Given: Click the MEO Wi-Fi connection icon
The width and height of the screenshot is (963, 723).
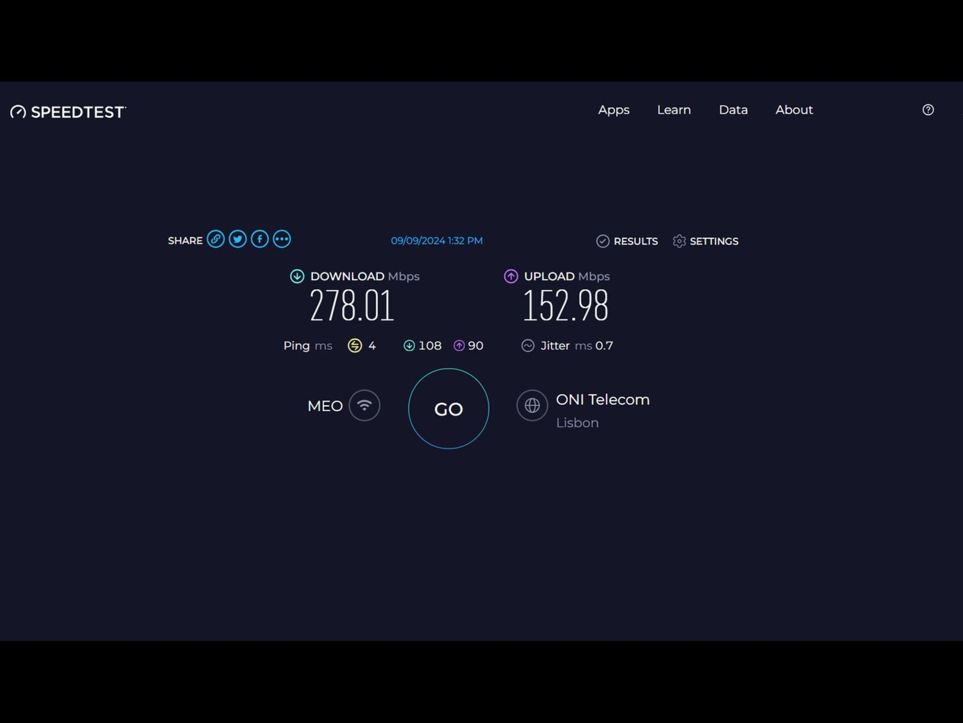Looking at the screenshot, I should [365, 406].
